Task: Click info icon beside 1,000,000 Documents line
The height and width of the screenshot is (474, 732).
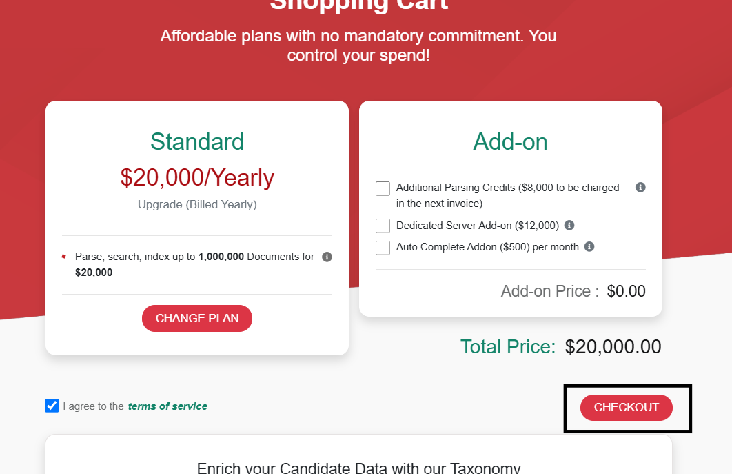Action: coord(327,257)
